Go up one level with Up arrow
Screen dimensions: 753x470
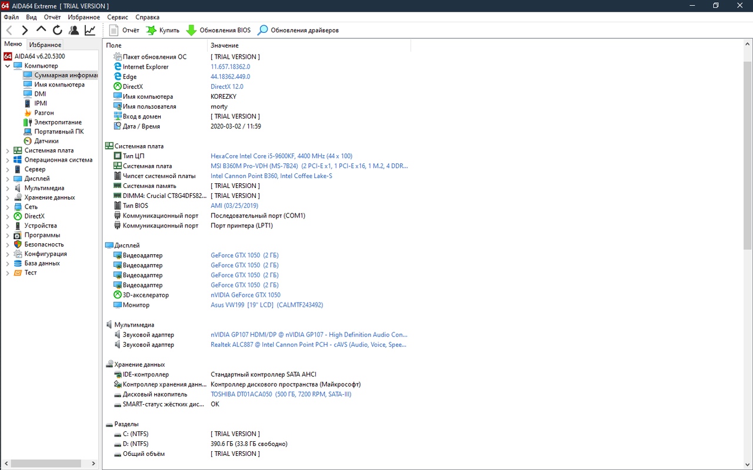click(41, 29)
